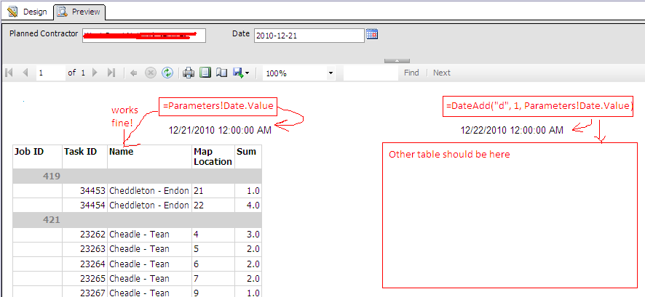Open the Date calendar picker icon
The height and width of the screenshot is (297, 645).
point(372,34)
